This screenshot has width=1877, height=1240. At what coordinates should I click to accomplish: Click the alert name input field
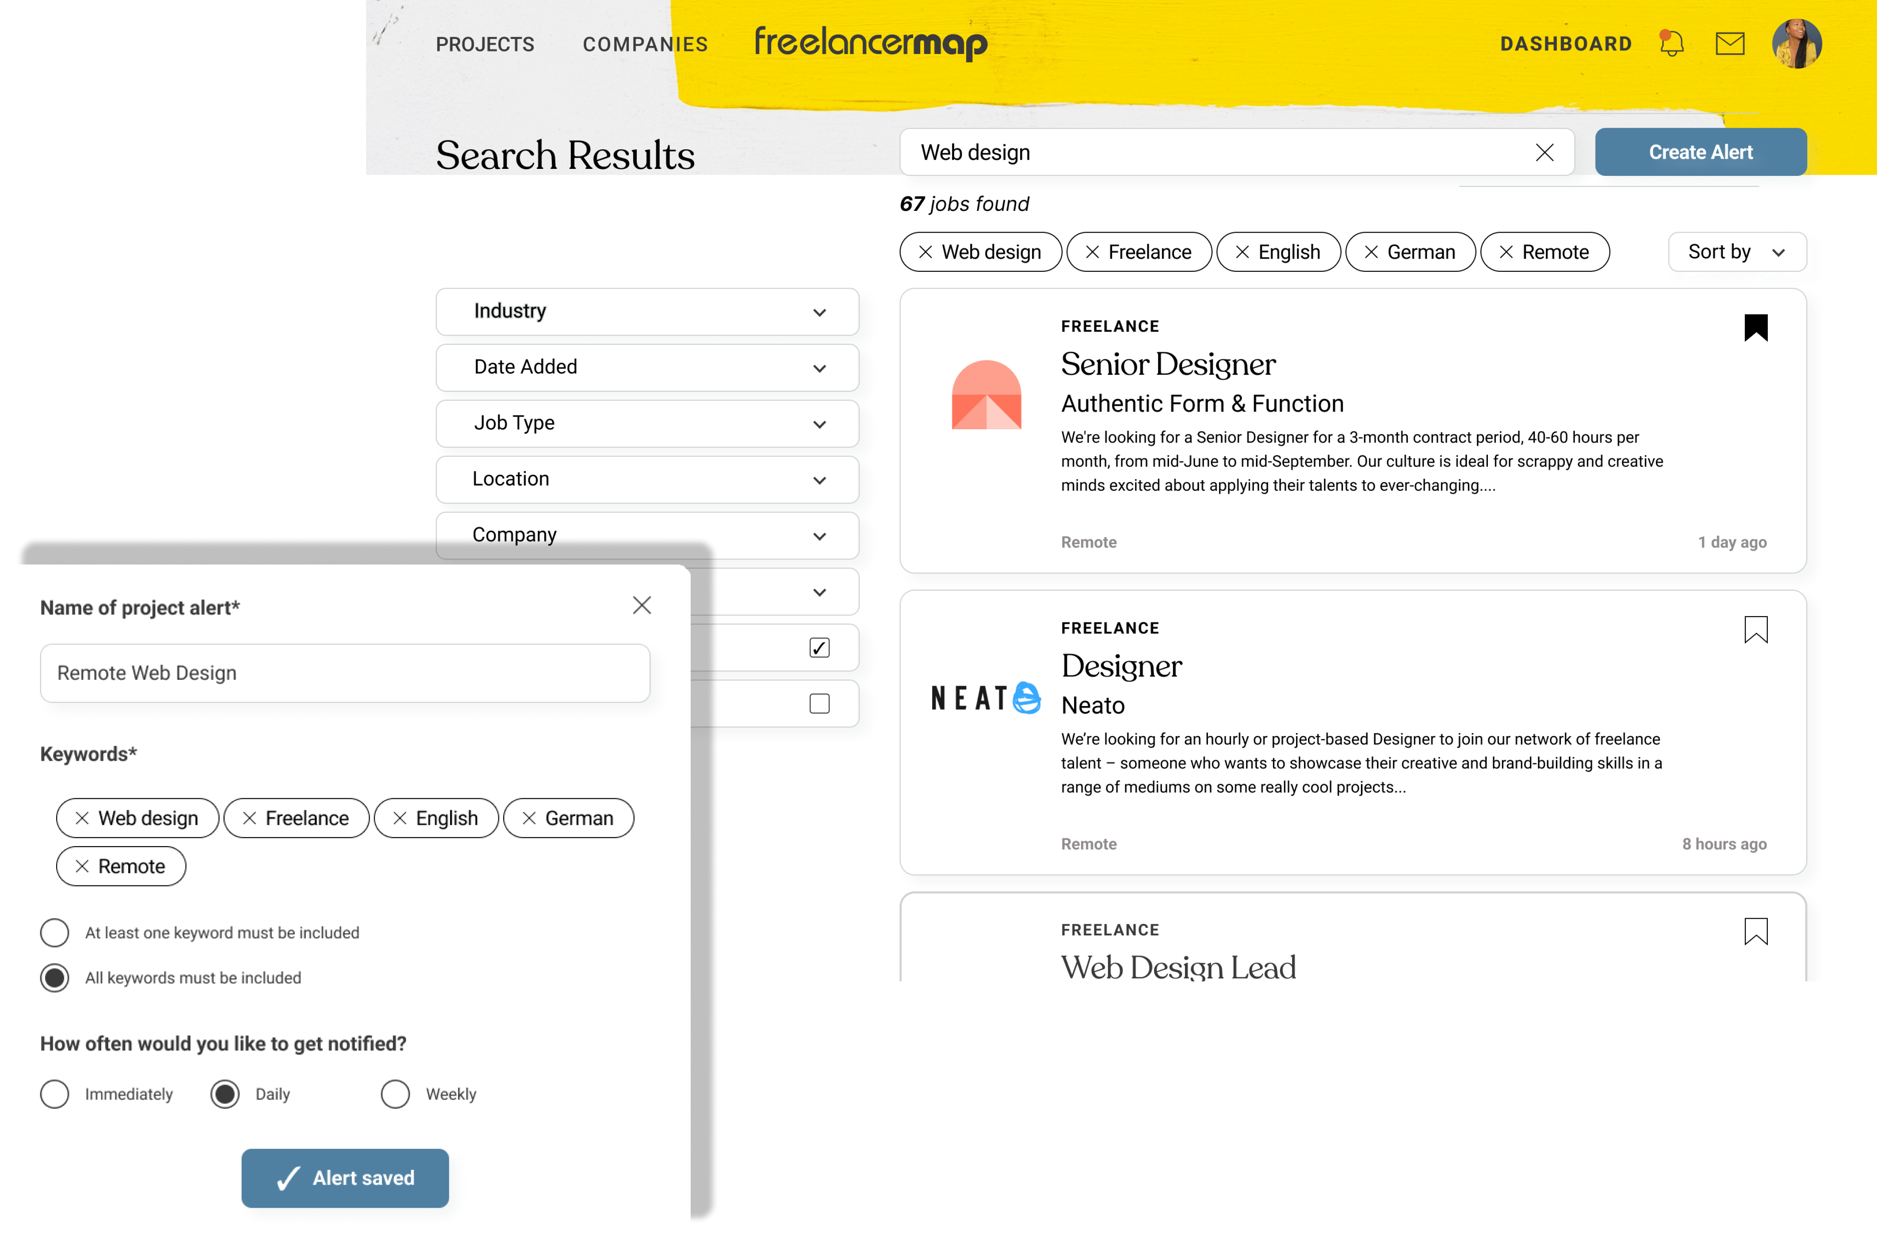point(345,673)
